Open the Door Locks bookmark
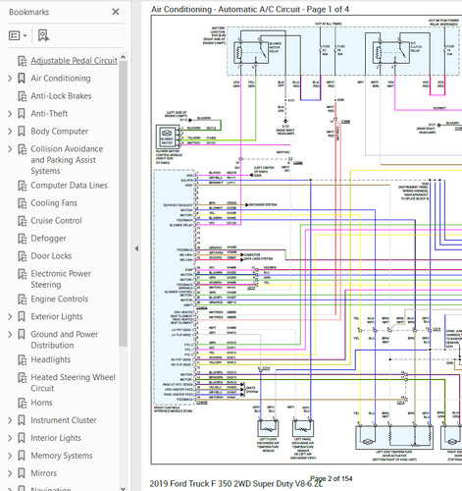Image resolution: width=462 pixels, height=491 pixels. 51,256
